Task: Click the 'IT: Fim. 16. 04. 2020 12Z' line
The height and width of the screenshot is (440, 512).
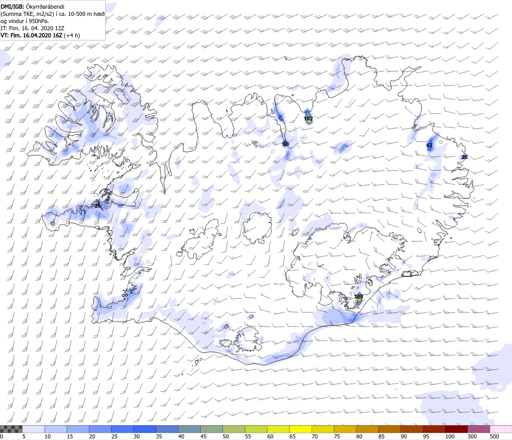Action: tap(32, 28)
